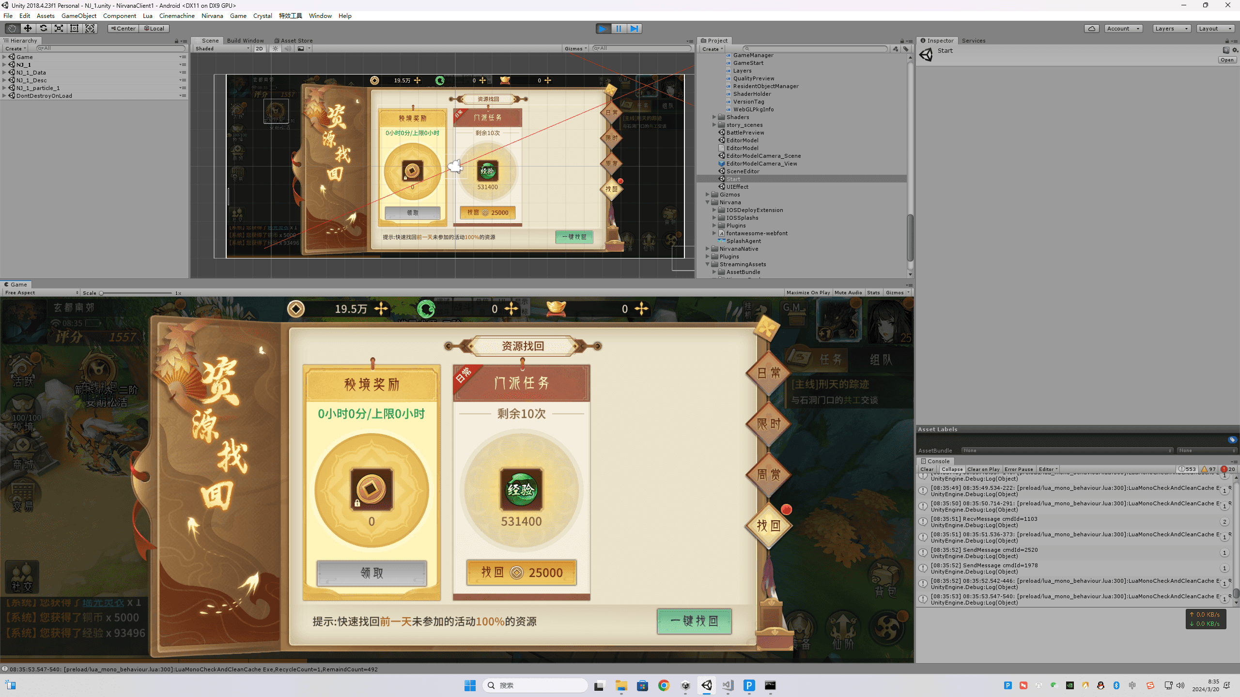Viewport: 1240px width, 697px height.
Task: Click the green 一键找回 button
Action: 694,621
